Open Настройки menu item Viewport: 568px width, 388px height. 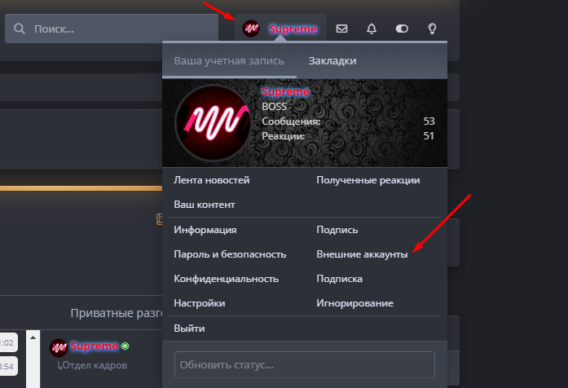coord(199,303)
